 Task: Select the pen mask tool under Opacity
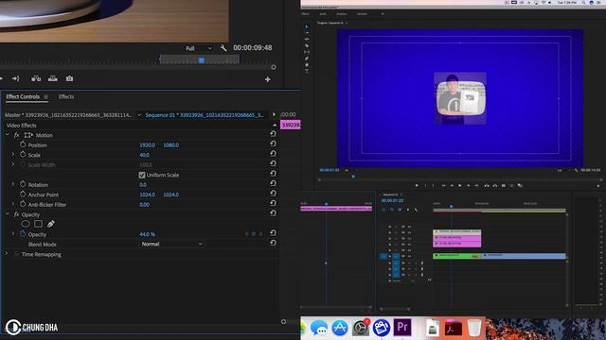[x=50, y=224]
